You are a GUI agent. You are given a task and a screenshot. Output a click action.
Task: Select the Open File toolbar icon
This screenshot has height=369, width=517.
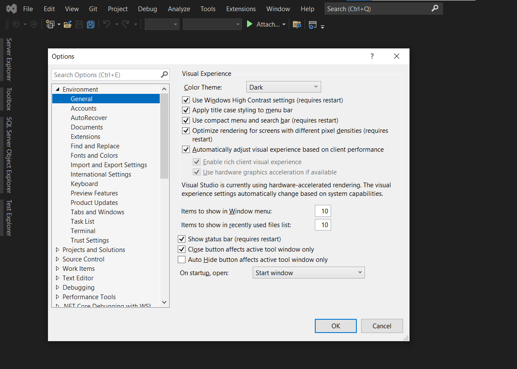(x=68, y=24)
